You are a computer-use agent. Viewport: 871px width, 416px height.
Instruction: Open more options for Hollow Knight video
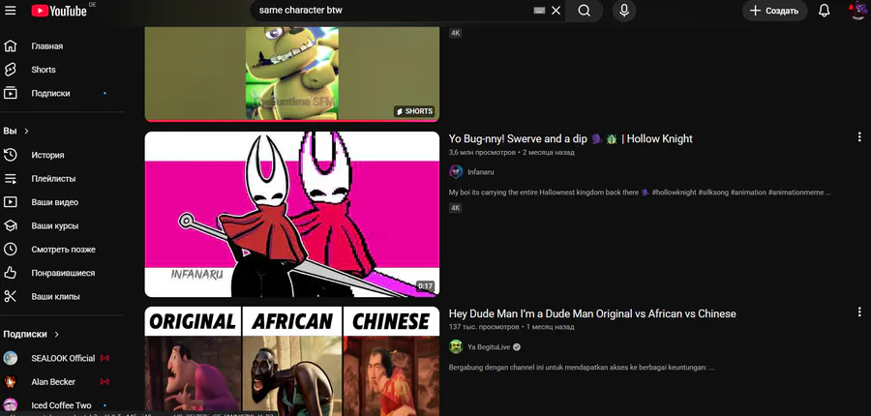(x=859, y=136)
